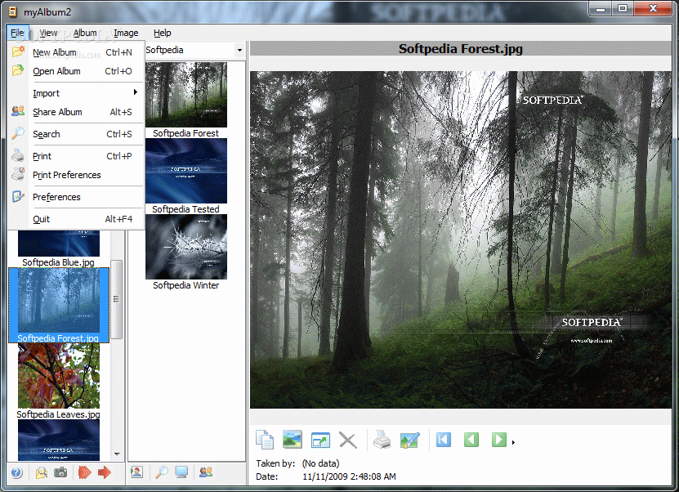The height and width of the screenshot is (492, 679).
Task: Click the copy documents icon under preview
Action: point(265,440)
